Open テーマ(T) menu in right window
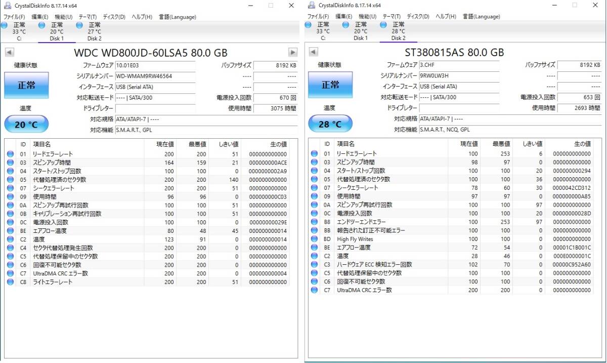Image resolution: width=607 pixels, height=363 pixels. pyautogui.click(x=392, y=17)
